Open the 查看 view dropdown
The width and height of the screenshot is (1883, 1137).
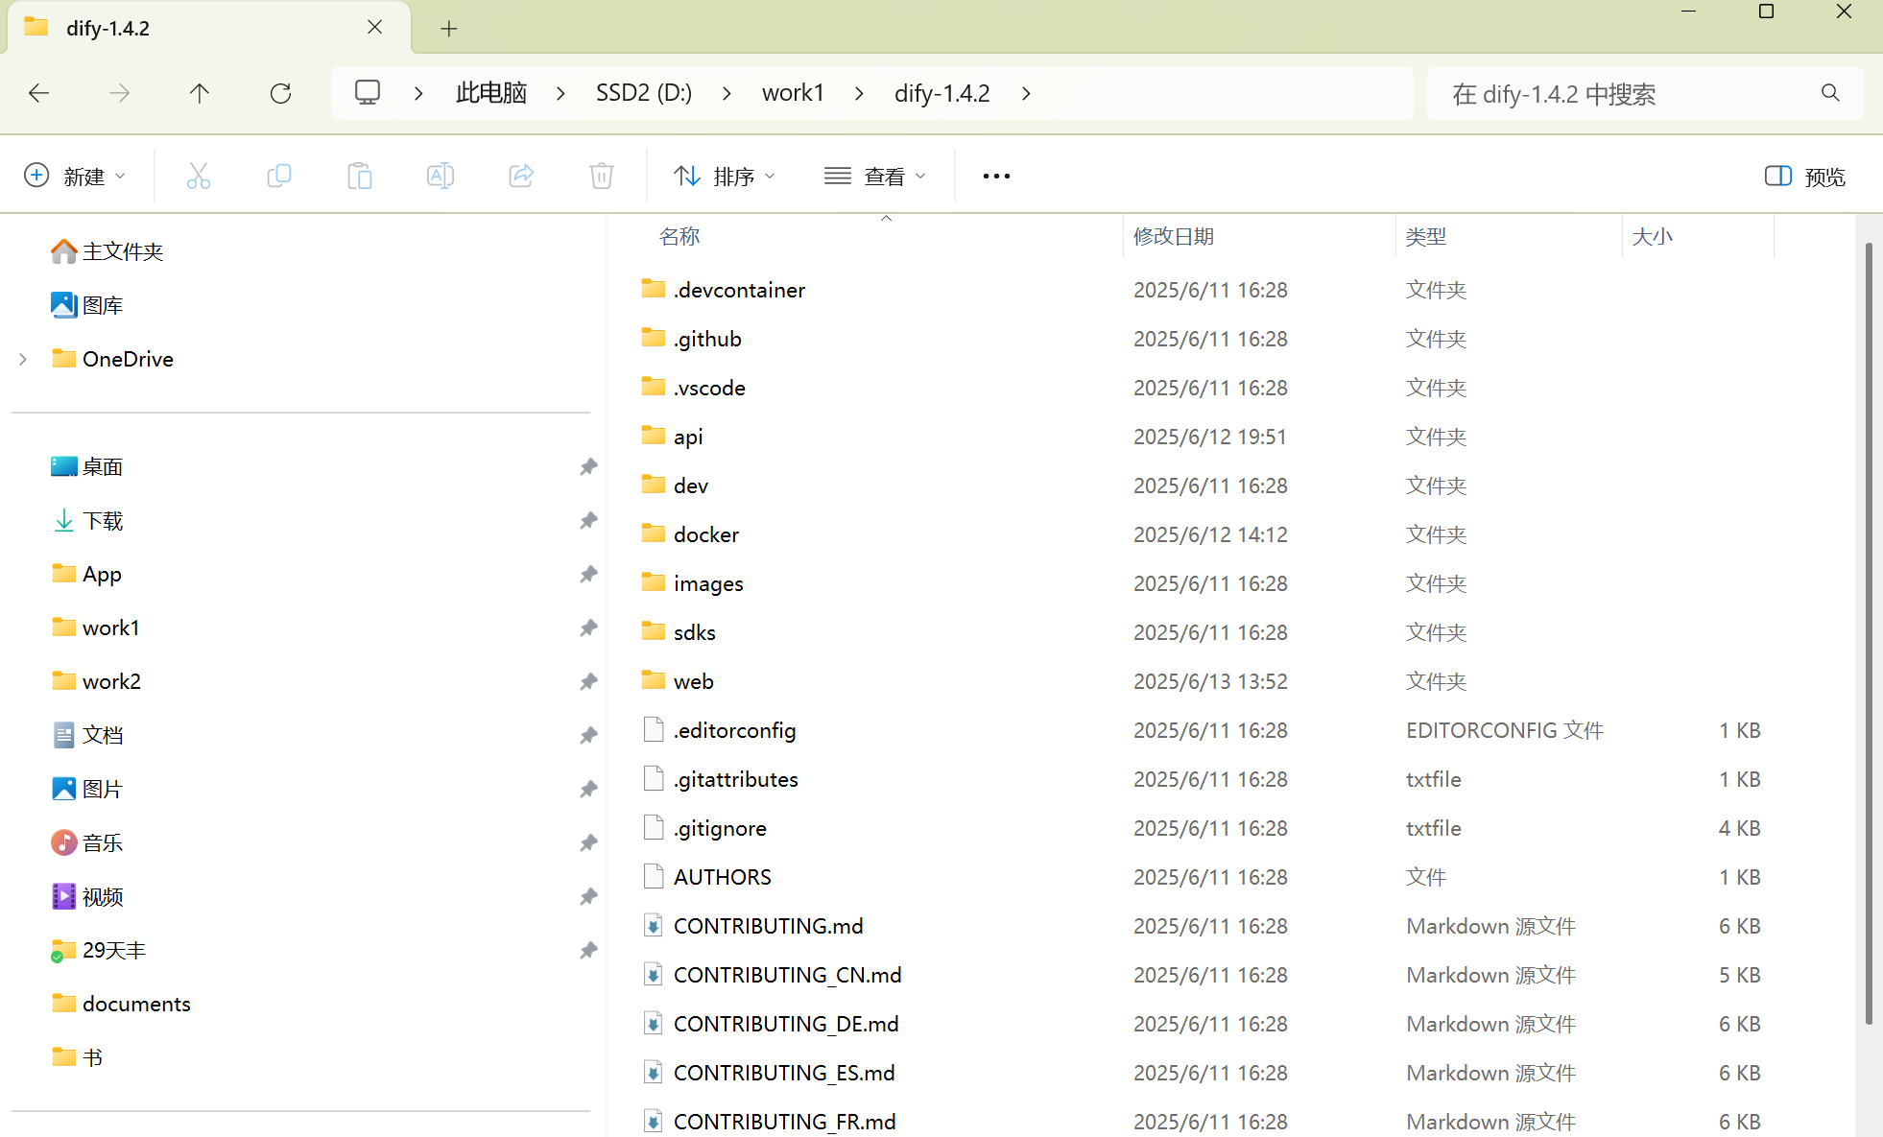coord(875,177)
